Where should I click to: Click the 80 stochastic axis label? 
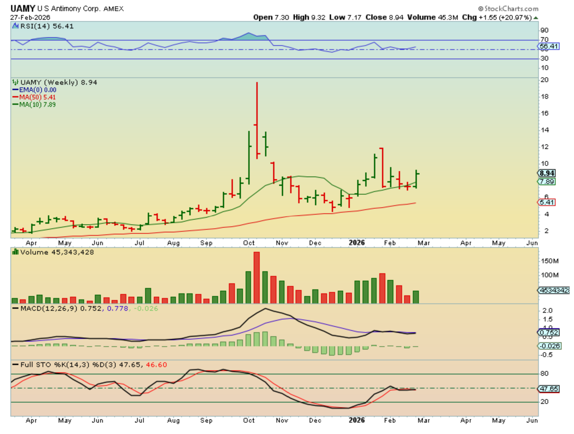coord(545,373)
